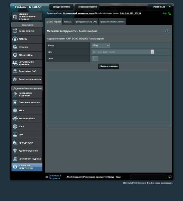This screenshot has width=183, height=201.
Task: Click the help question mark icon
Action: pos(167,31)
